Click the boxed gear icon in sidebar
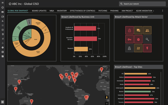The height and width of the screenshot is (105, 168). click(3, 52)
